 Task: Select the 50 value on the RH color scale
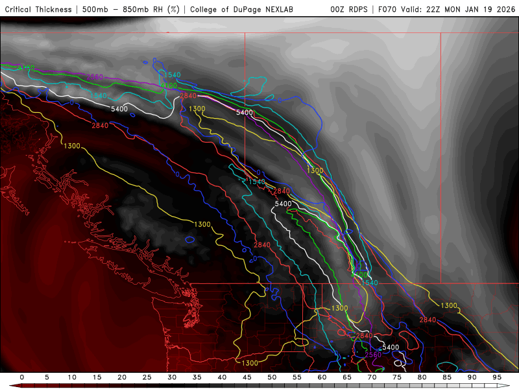[x=272, y=377]
